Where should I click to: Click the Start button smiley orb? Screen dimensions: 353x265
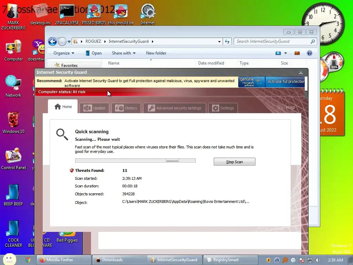coord(9,259)
